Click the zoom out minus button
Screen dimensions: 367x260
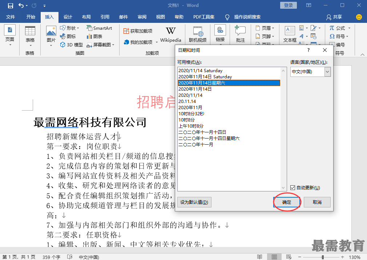coord(299,257)
